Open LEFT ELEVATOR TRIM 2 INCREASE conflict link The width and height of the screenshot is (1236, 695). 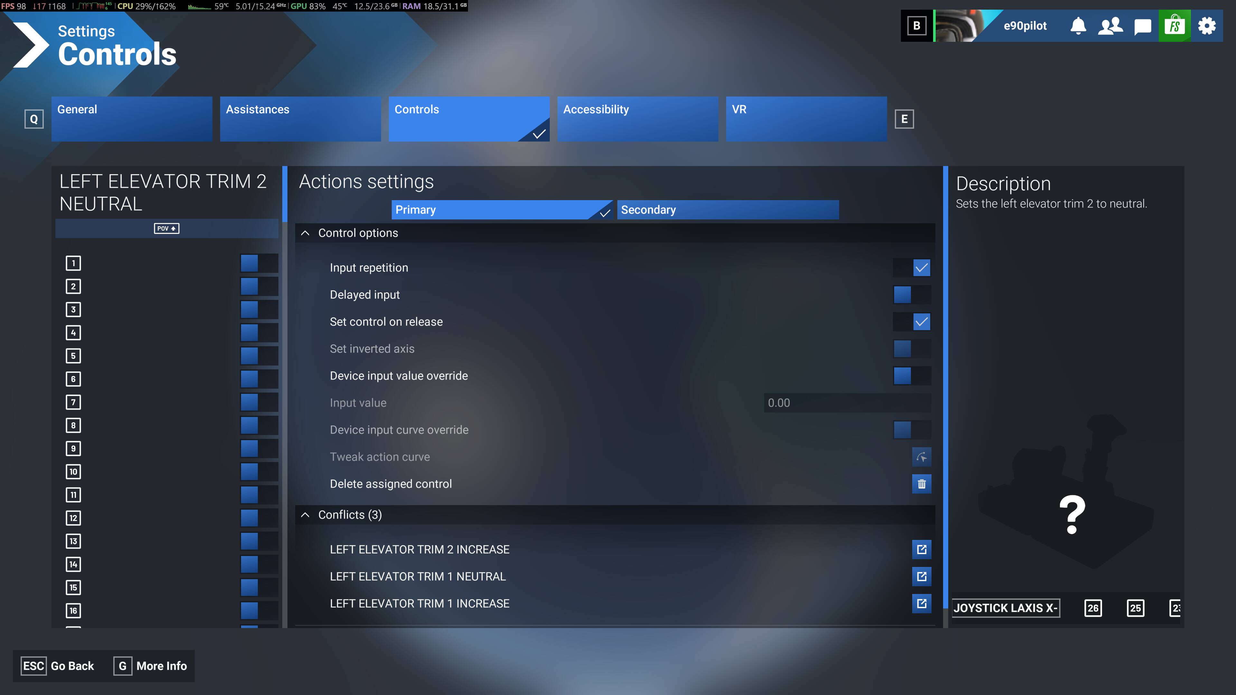point(921,549)
